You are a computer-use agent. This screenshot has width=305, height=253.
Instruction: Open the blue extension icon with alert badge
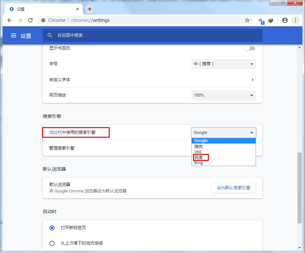click(261, 21)
